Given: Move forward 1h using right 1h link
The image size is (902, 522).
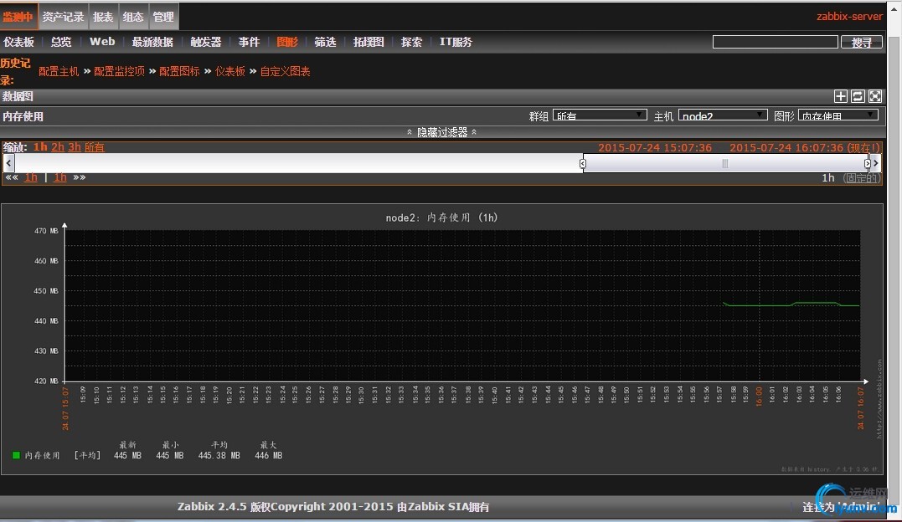Looking at the screenshot, I should pyautogui.click(x=60, y=177).
